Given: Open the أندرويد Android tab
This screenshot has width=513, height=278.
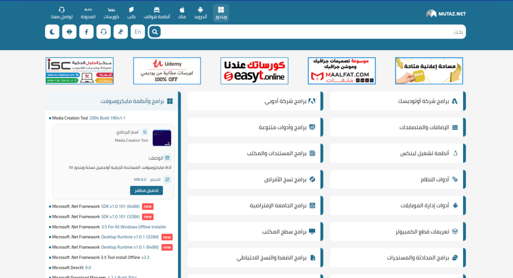Looking at the screenshot, I should click(200, 13).
